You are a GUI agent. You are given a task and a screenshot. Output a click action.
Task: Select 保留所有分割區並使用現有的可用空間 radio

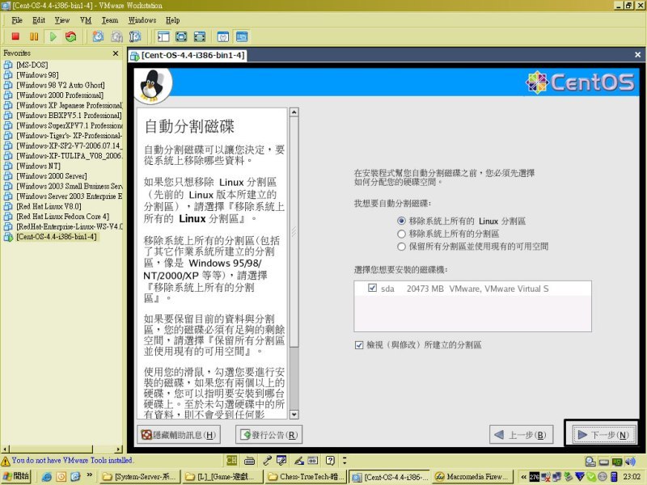tap(401, 247)
